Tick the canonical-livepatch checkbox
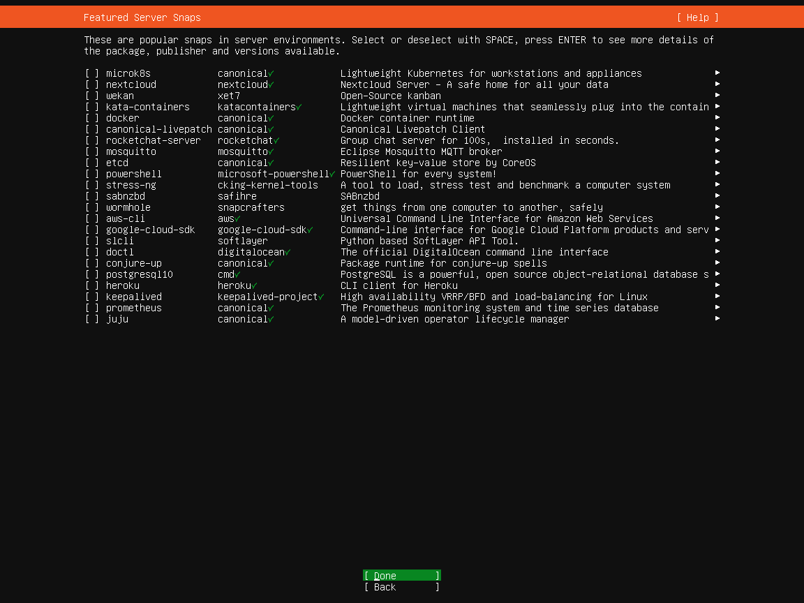This screenshot has height=603, width=804. tap(92, 129)
